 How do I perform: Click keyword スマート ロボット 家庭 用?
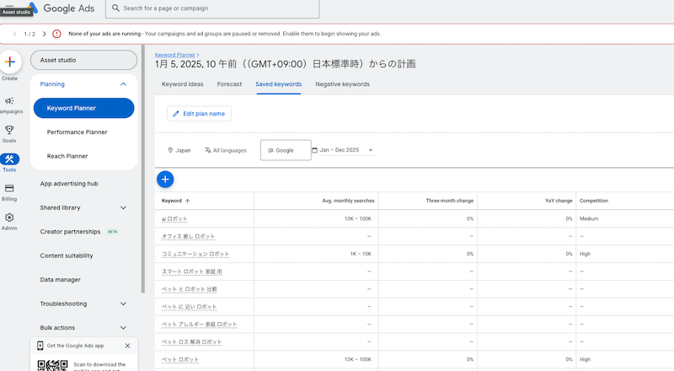[x=192, y=272]
